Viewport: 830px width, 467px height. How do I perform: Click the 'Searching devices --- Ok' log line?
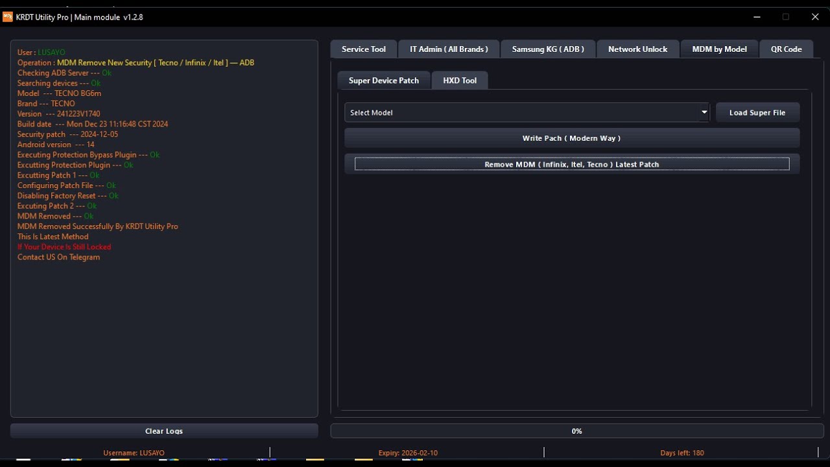(x=59, y=83)
